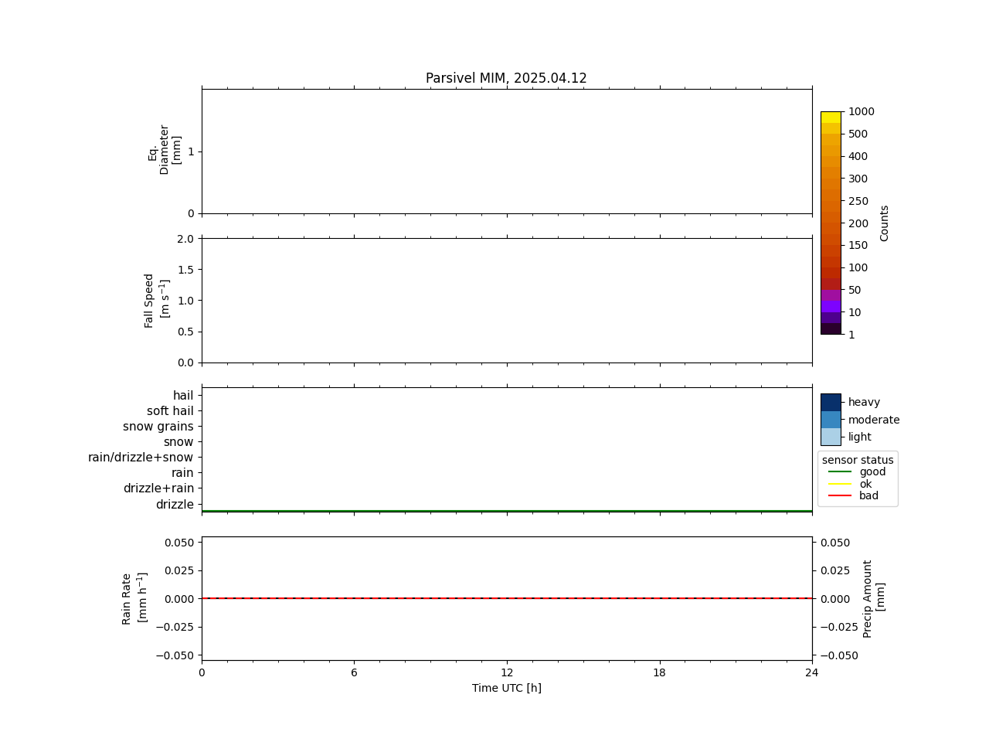Click the green good sensor status legend line
This screenshot has height=742, width=989.
pos(839,471)
